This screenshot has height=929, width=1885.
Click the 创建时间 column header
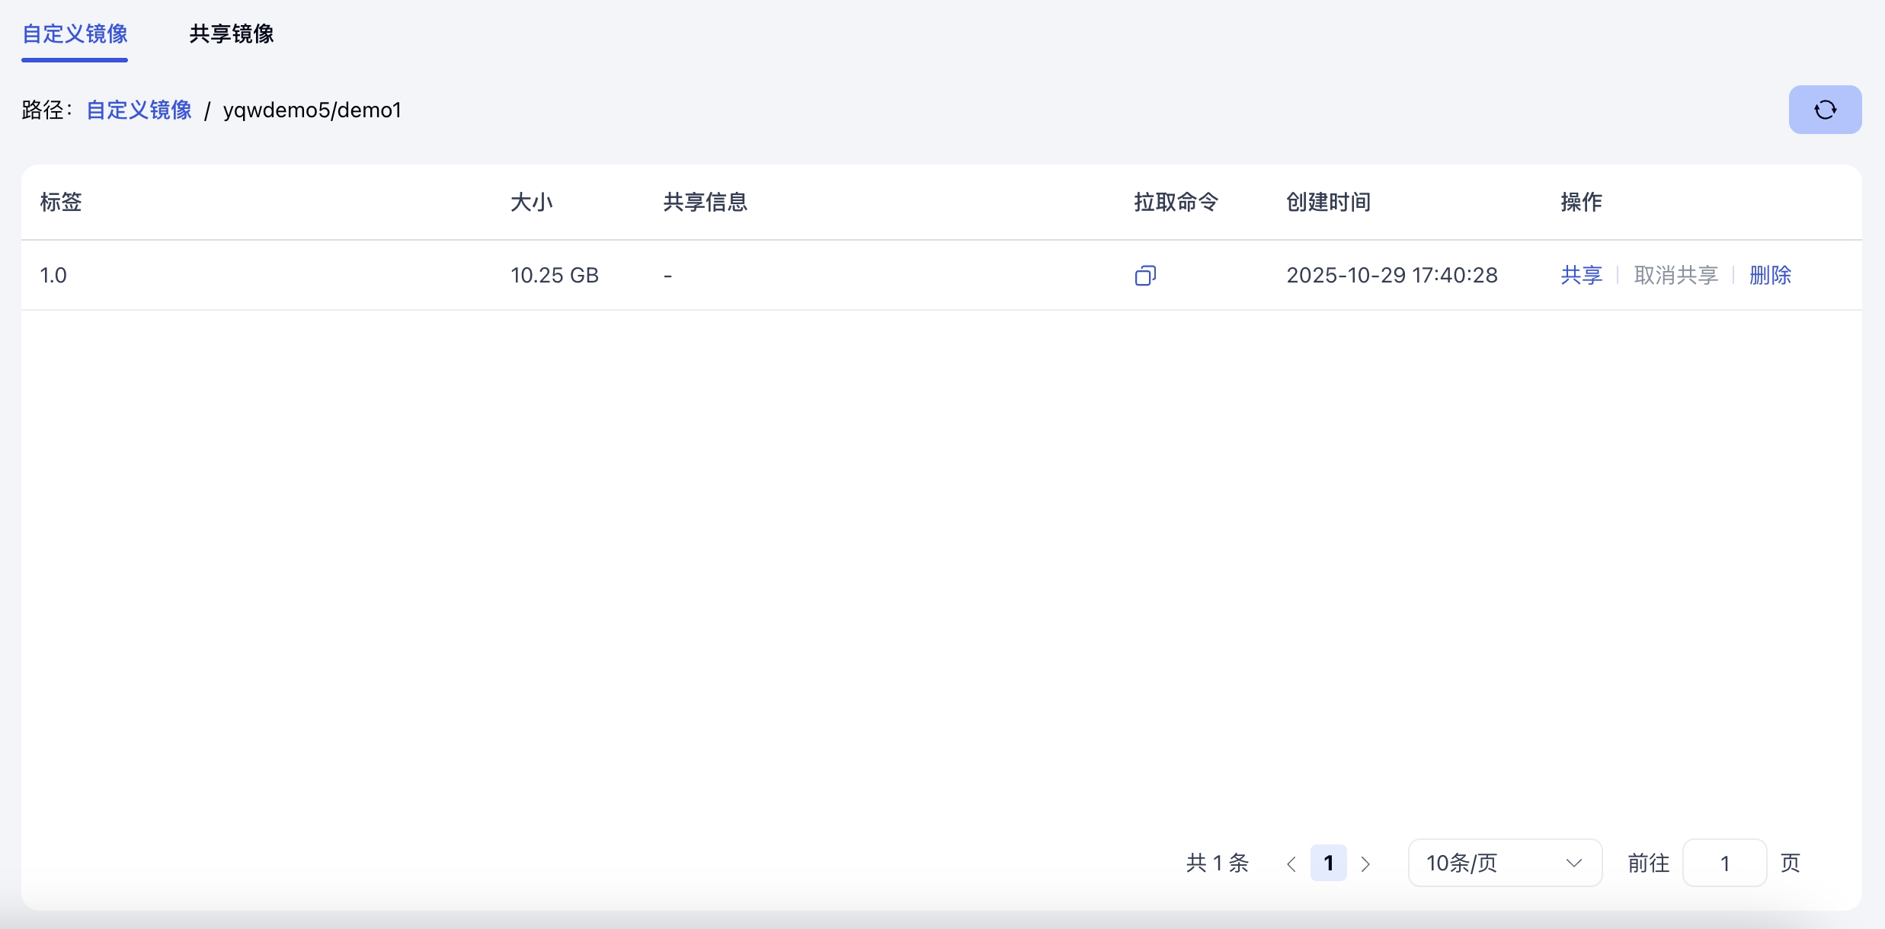click(1329, 202)
